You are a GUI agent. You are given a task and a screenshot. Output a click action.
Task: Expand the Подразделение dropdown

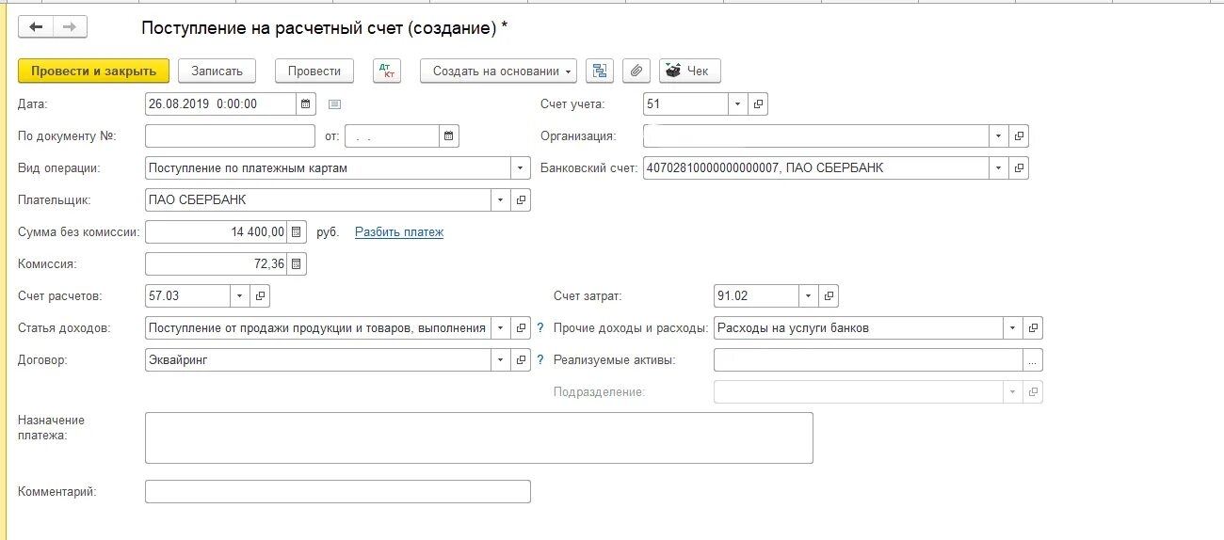(1012, 391)
